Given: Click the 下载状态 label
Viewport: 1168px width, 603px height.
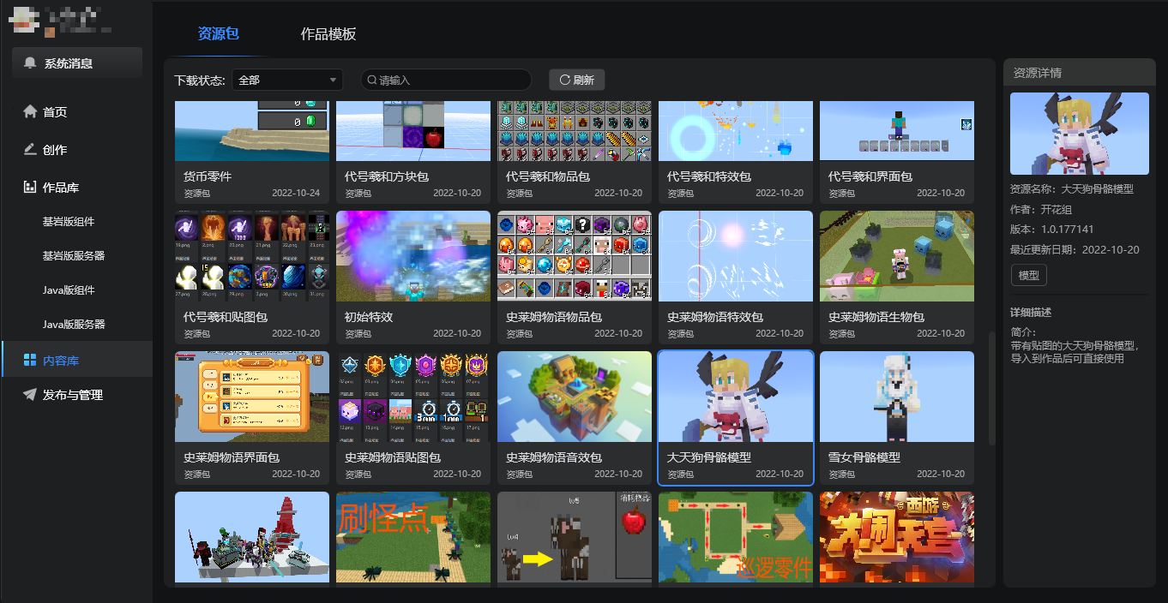Looking at the screenshot, I should point(200,80).
